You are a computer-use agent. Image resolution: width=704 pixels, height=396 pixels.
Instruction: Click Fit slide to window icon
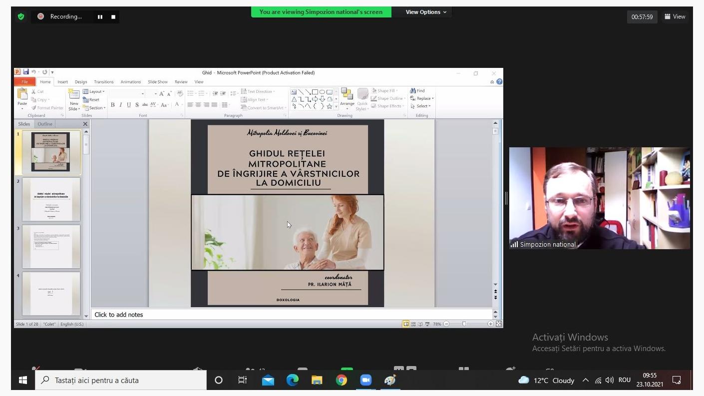coord(498,324)
